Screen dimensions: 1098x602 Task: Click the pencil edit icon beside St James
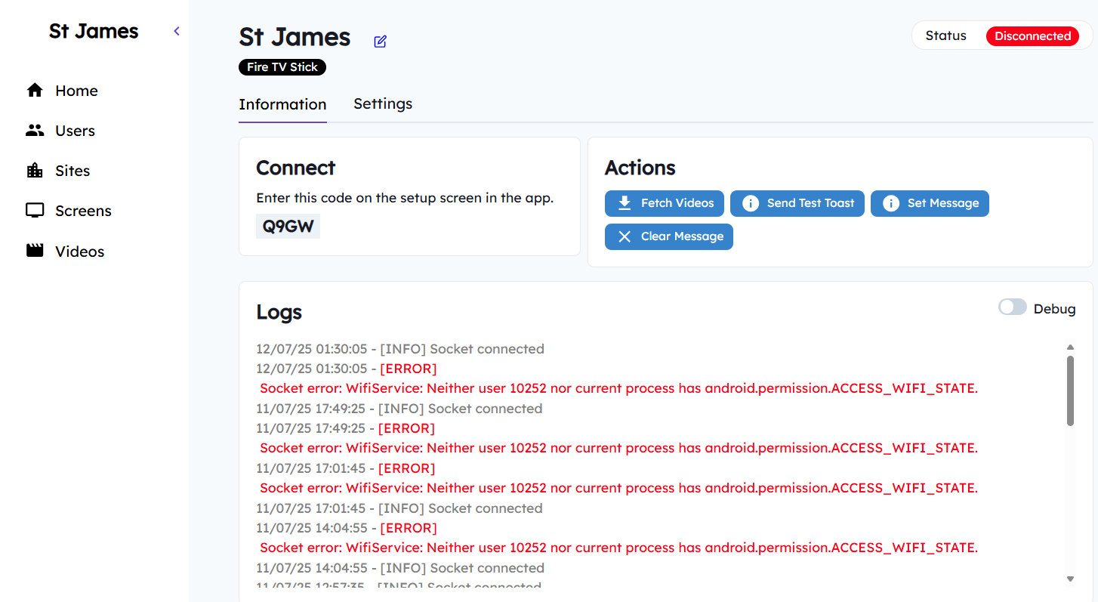click(x=380, y=42)
